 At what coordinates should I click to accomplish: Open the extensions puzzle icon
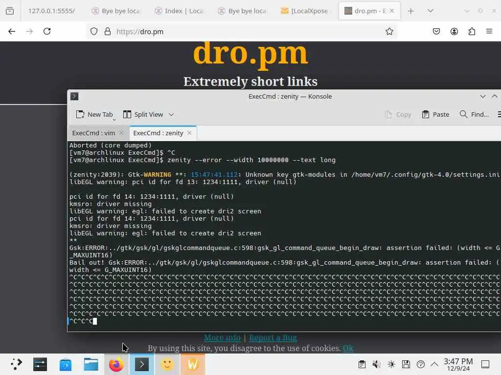(x=472, y=31)
